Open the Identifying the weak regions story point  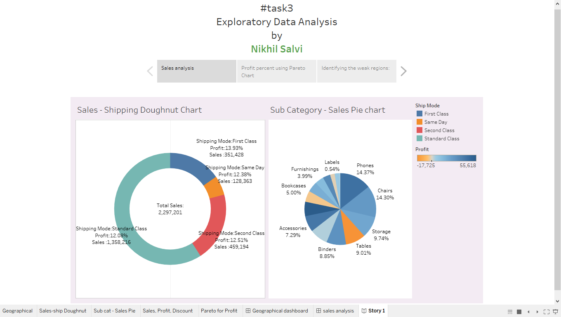coord(356,71)
